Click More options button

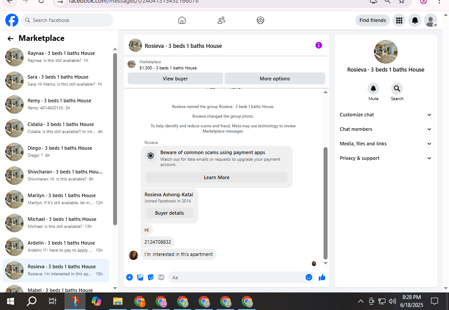pos(274,79)
